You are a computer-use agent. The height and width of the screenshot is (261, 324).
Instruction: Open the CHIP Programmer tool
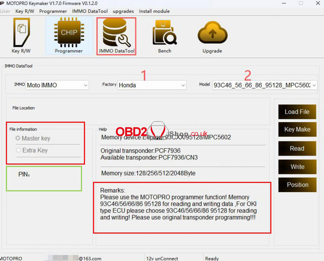pyautogui.click(x=69, y=35)
